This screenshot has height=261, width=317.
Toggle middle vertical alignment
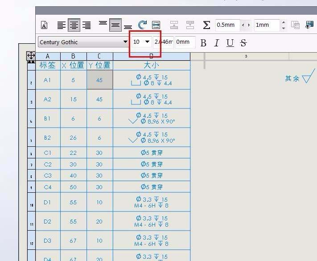pos(115,25)
